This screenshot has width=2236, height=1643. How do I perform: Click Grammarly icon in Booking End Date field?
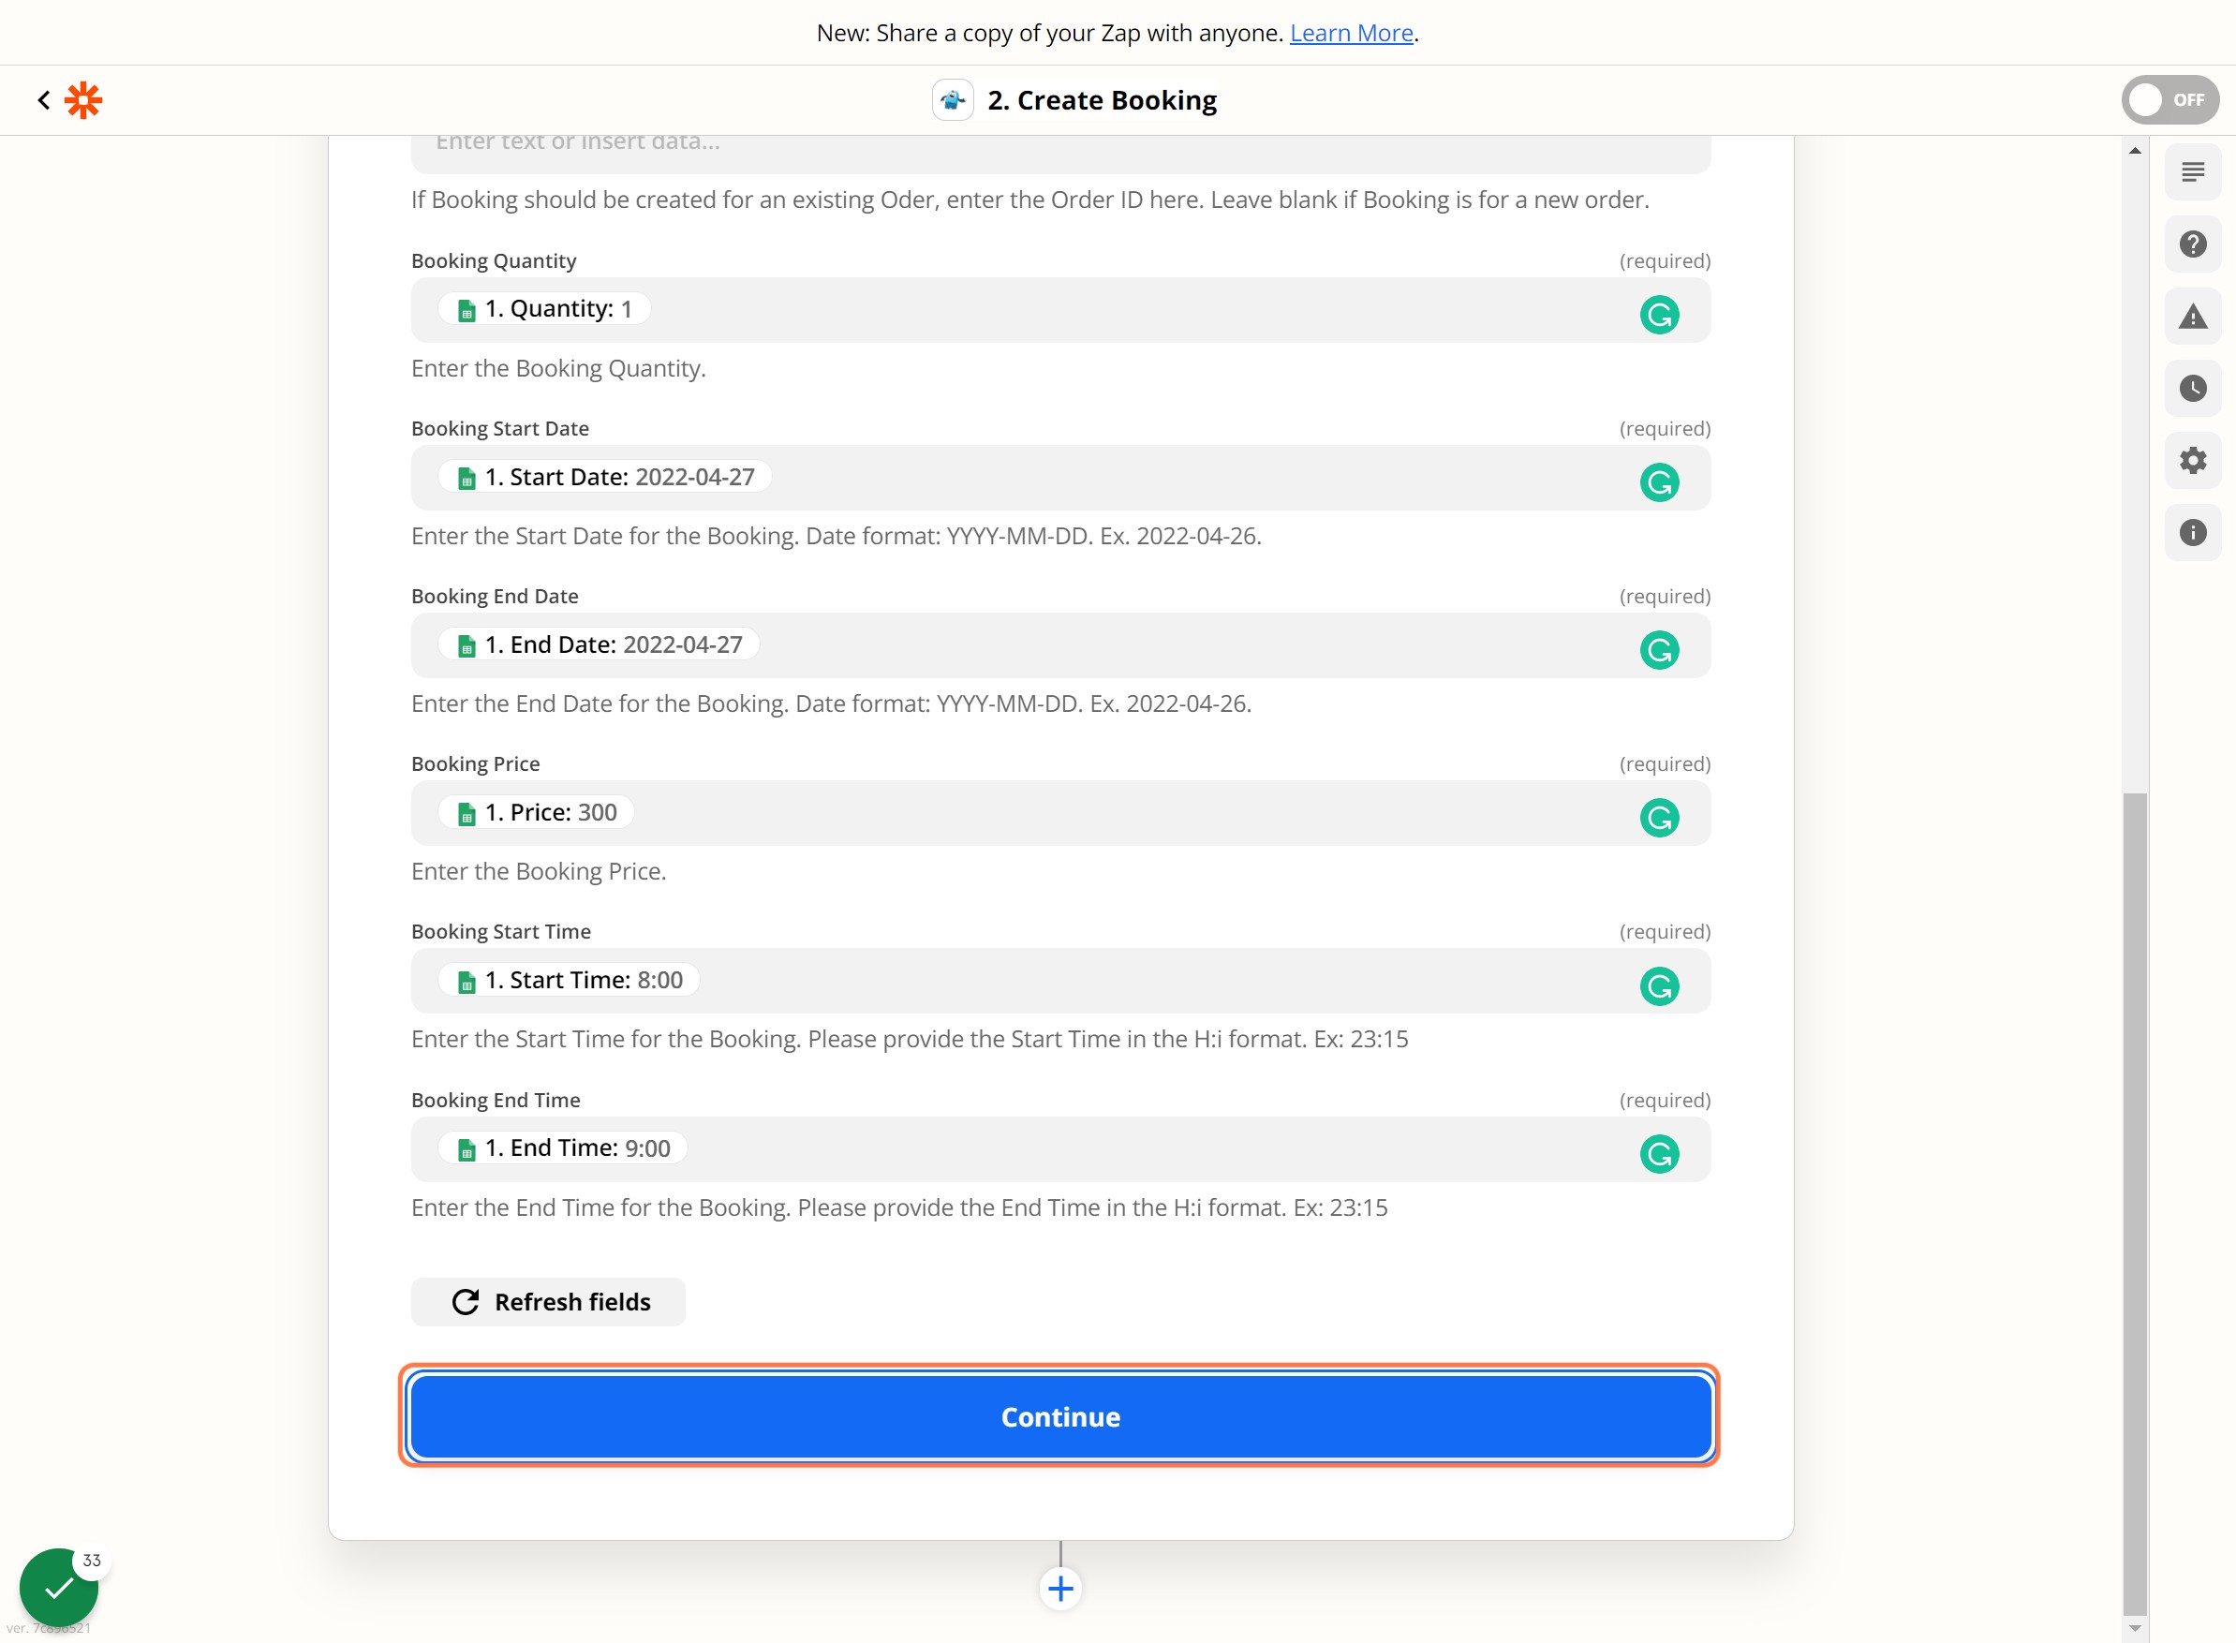point(1658,650)
